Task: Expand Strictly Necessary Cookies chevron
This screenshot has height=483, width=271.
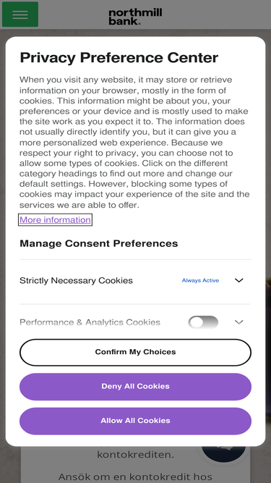Action: coord(239,280)
